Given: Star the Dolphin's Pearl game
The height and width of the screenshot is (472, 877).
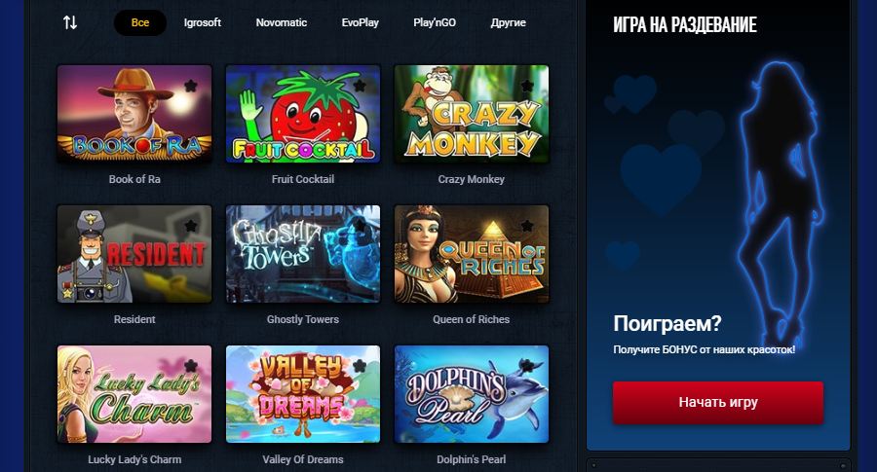Looking at the screenshot, I should click(527, 366).
